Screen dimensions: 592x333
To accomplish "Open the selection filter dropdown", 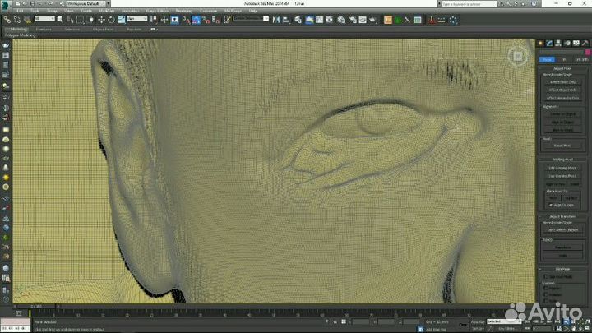I will 44,18.
